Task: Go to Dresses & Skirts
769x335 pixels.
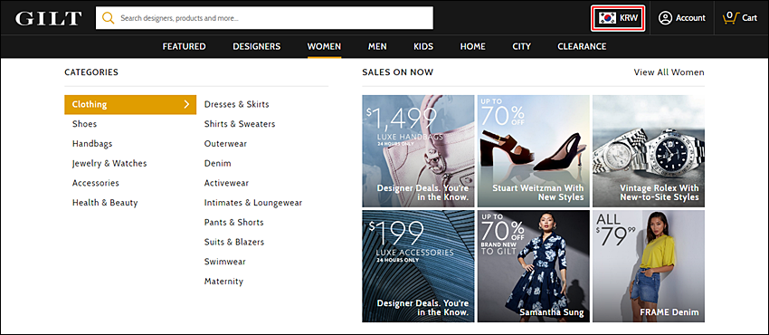Action: click(236, 104)
